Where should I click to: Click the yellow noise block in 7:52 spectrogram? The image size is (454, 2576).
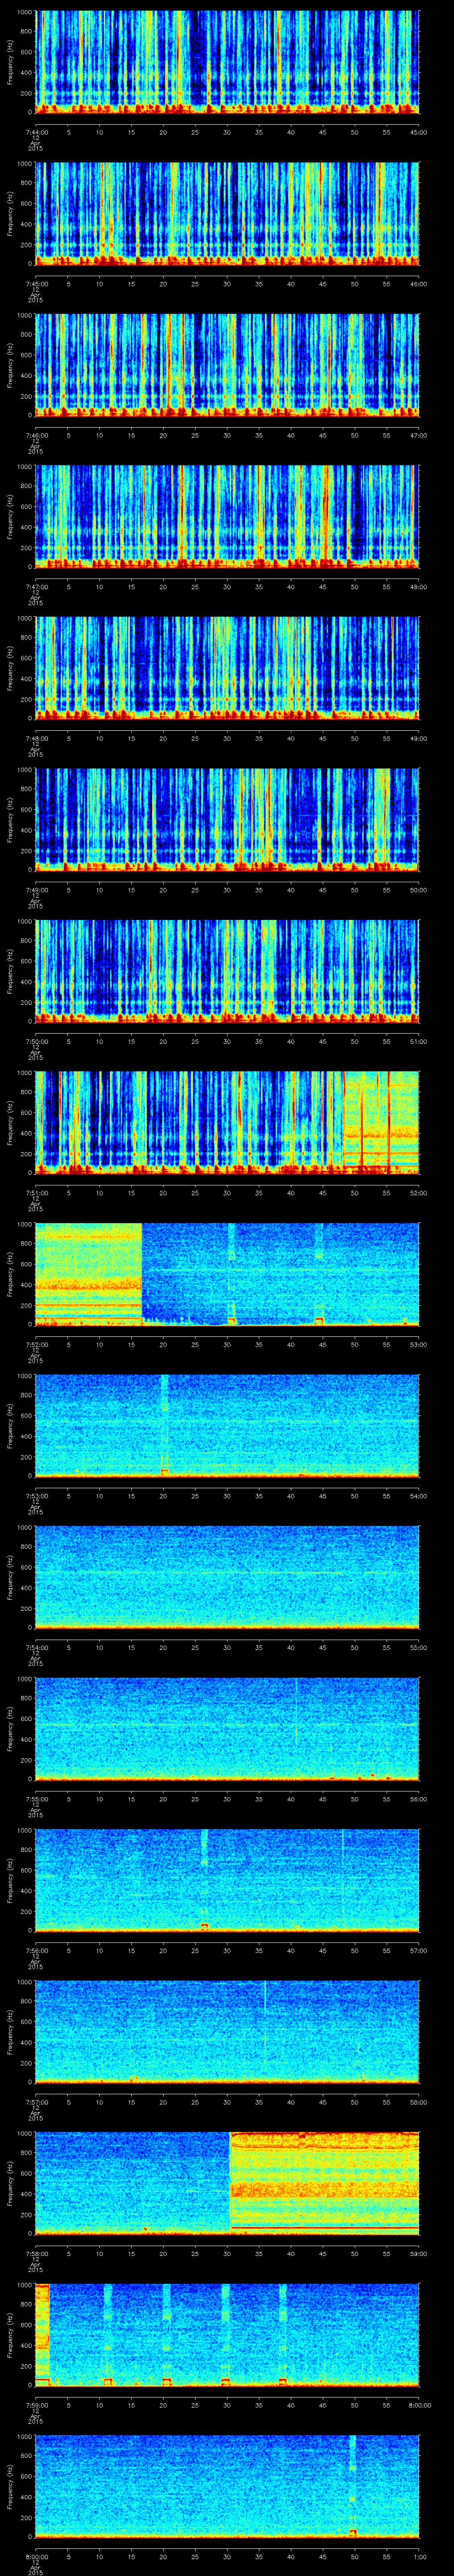pos(89,1273)
